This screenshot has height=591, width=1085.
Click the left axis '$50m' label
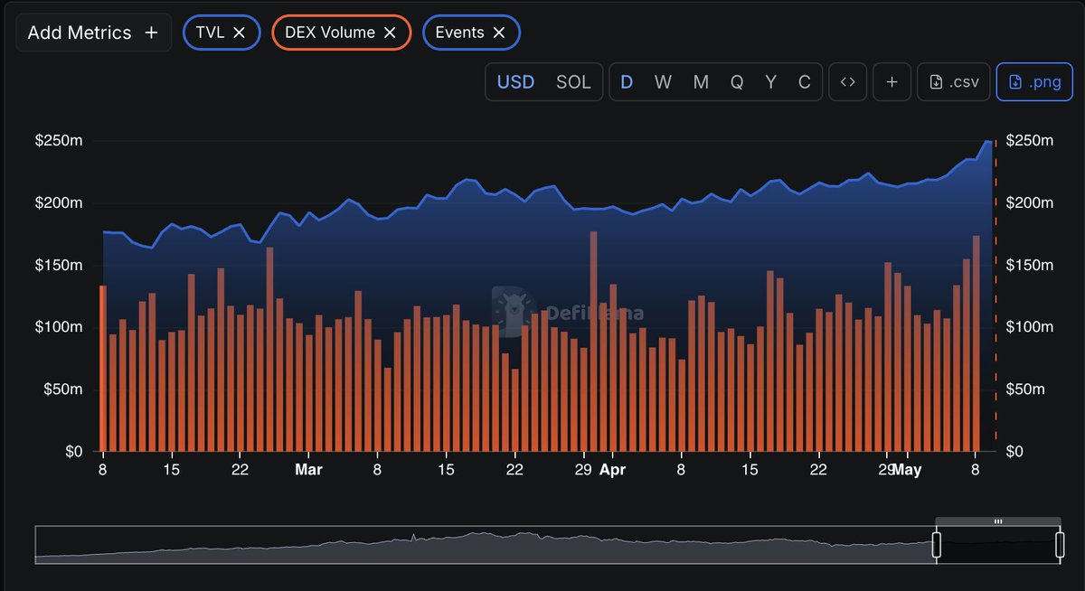(63, 389)
